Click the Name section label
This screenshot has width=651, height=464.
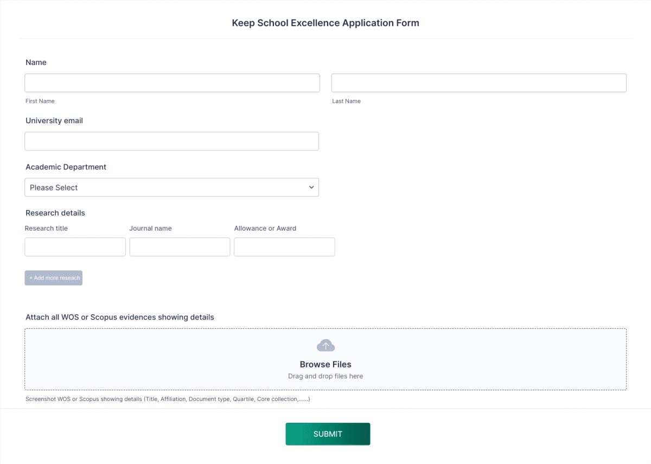tap(36, 62)
